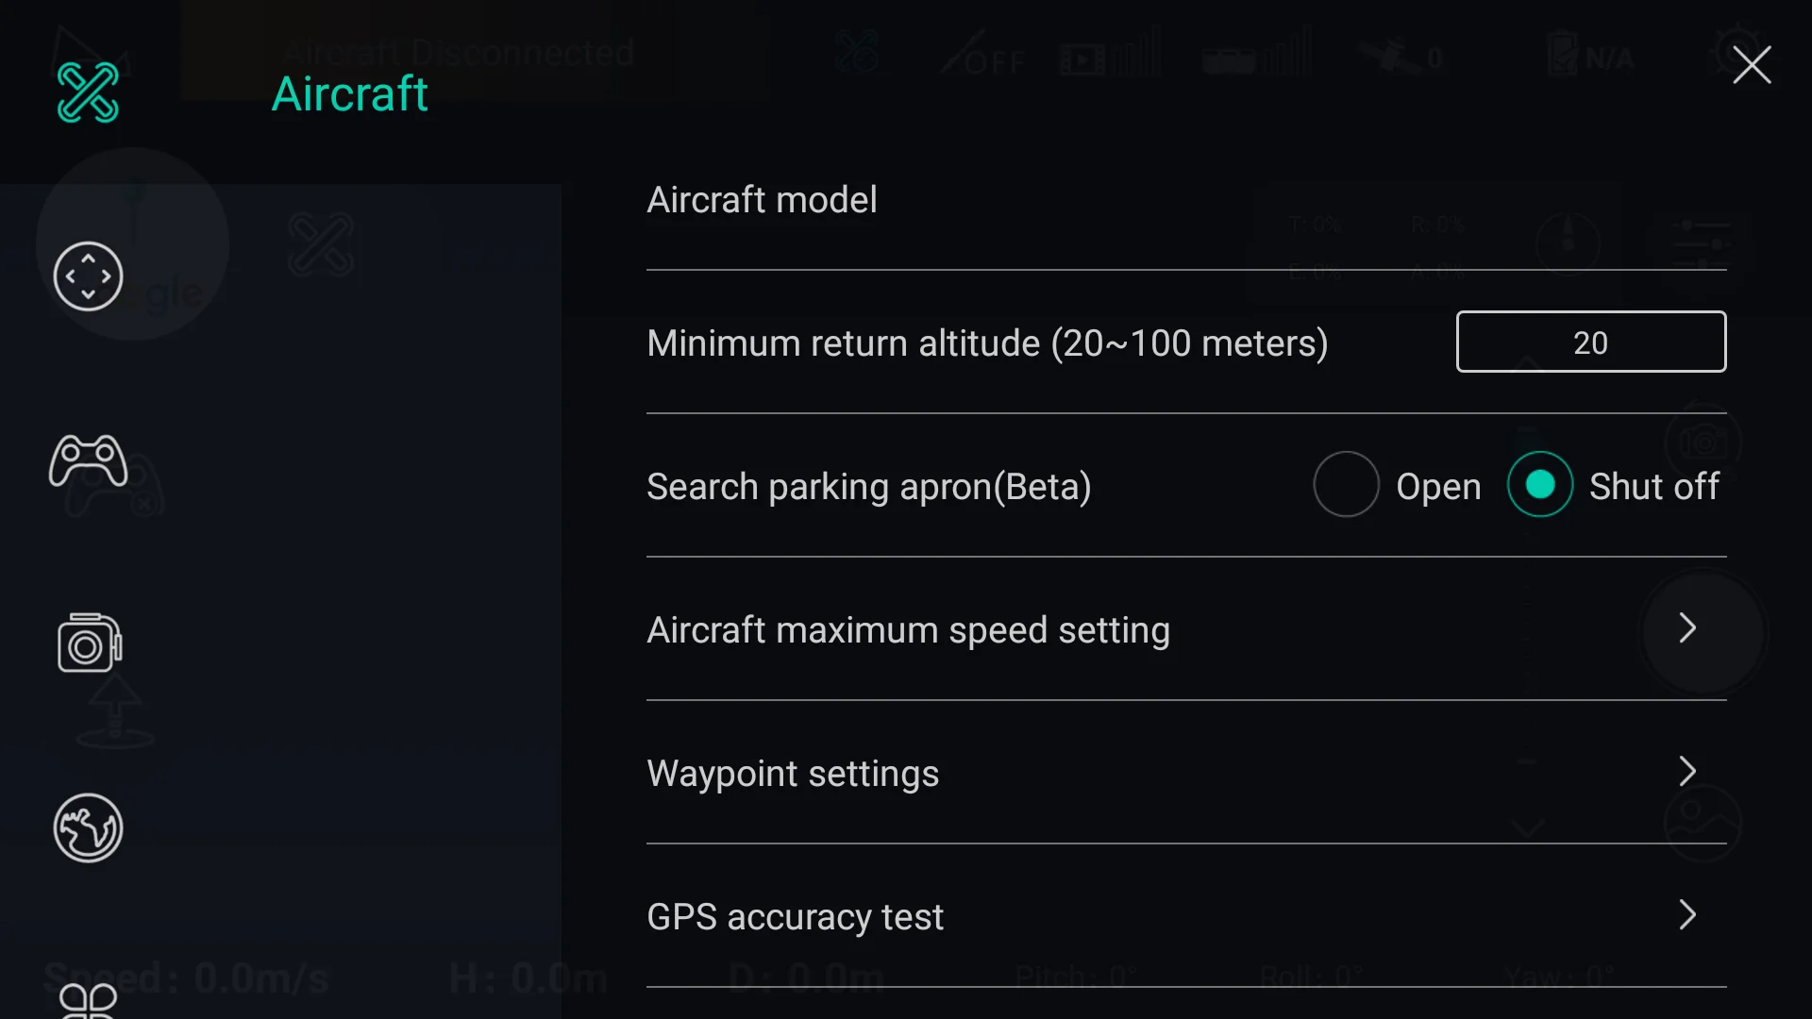Open Waypoint settings row label
Screen dimensions: 1812x1019
pos(793,774)
